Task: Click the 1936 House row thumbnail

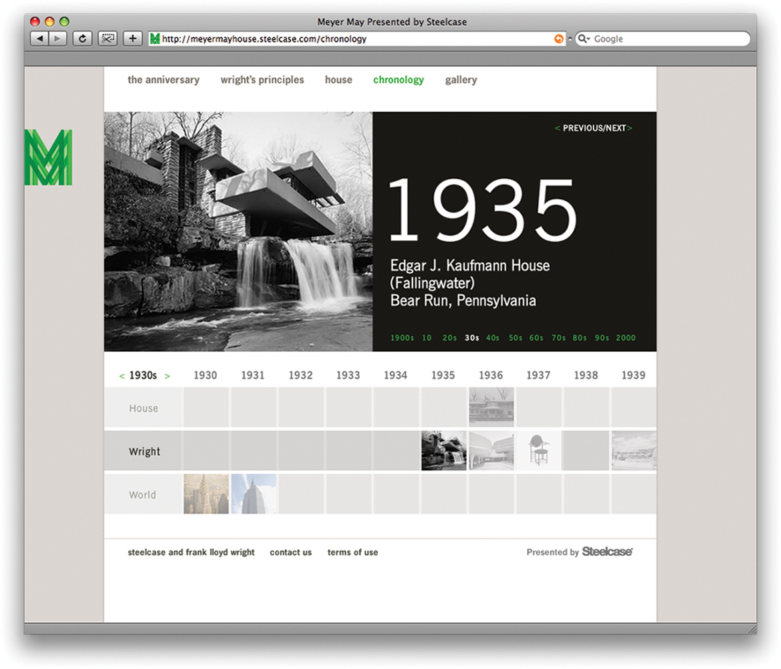Action: click(491, 407)
